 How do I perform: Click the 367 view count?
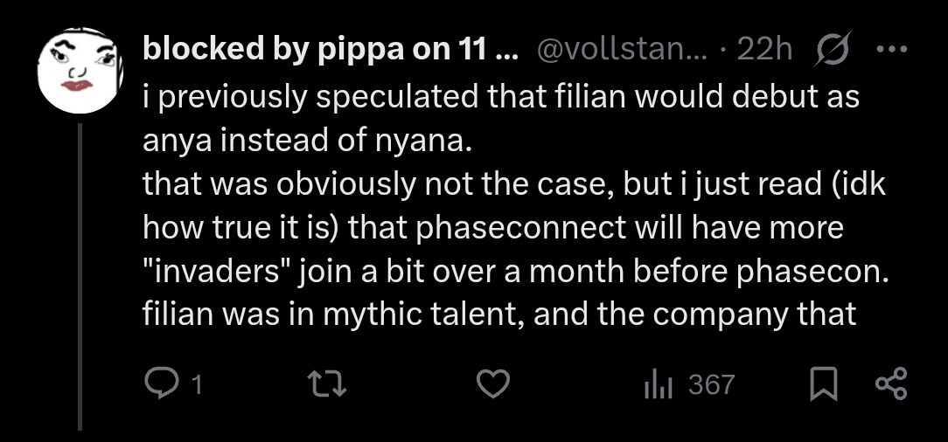point(712,384)
